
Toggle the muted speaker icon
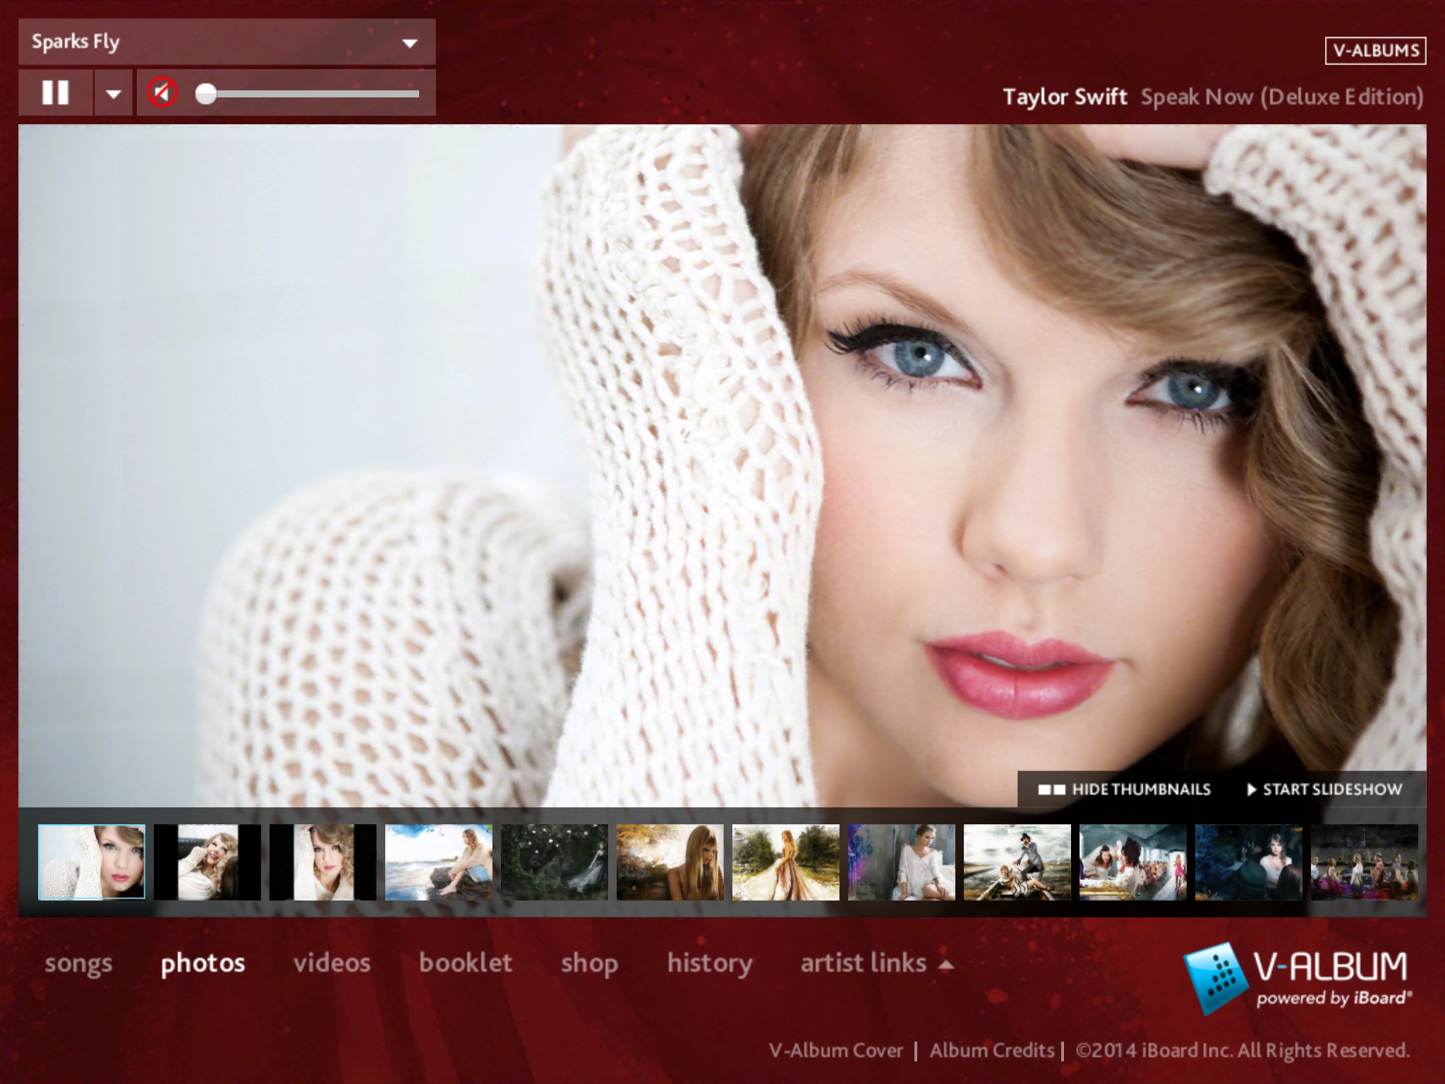(x=162, y=92)
